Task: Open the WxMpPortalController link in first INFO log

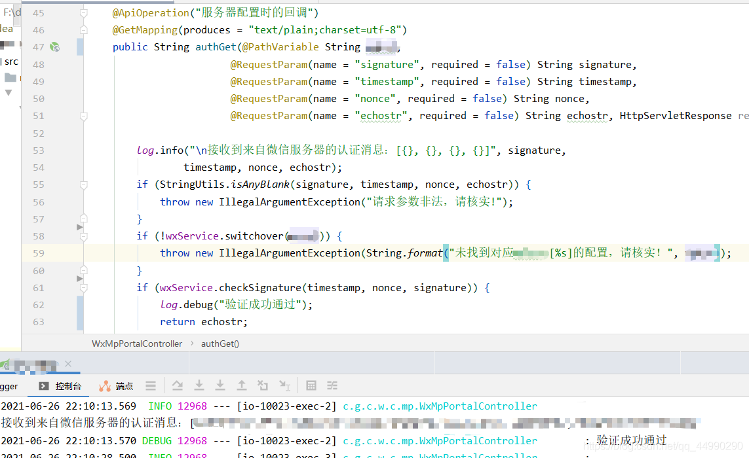Action: click(x=440, y=406)
